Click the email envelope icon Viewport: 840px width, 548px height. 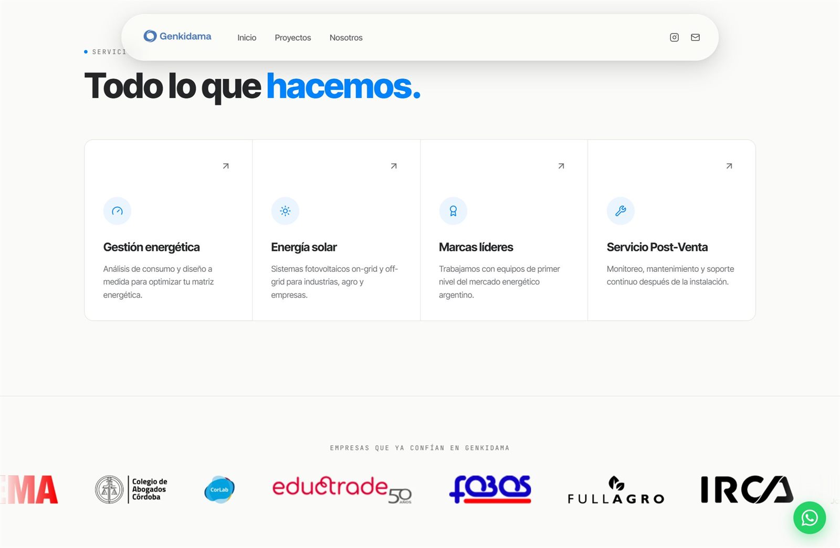click(x=695, y=37)
